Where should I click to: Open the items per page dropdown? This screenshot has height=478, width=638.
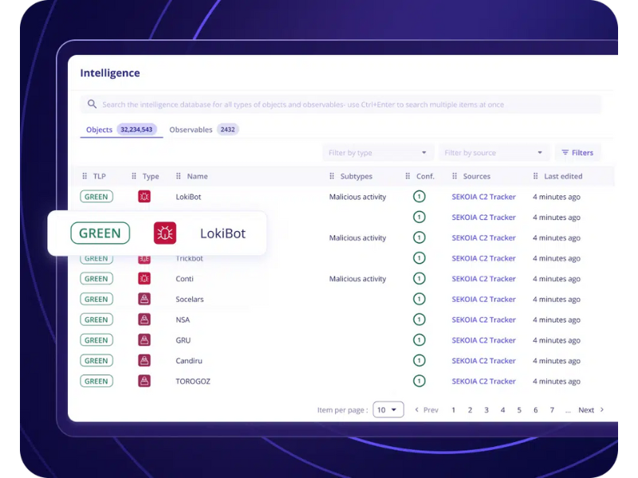coord(388,409)
